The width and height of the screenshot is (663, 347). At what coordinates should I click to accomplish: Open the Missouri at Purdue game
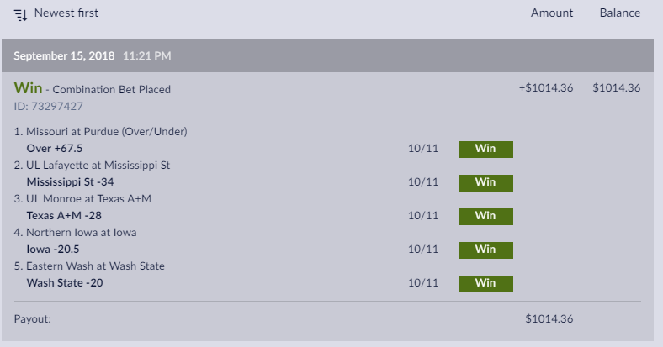(x=106, y=132)
